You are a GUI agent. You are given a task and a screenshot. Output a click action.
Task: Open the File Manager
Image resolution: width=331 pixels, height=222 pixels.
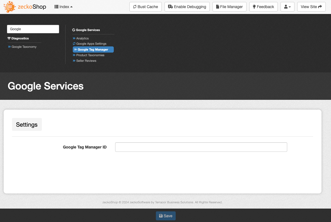(229, 7)
